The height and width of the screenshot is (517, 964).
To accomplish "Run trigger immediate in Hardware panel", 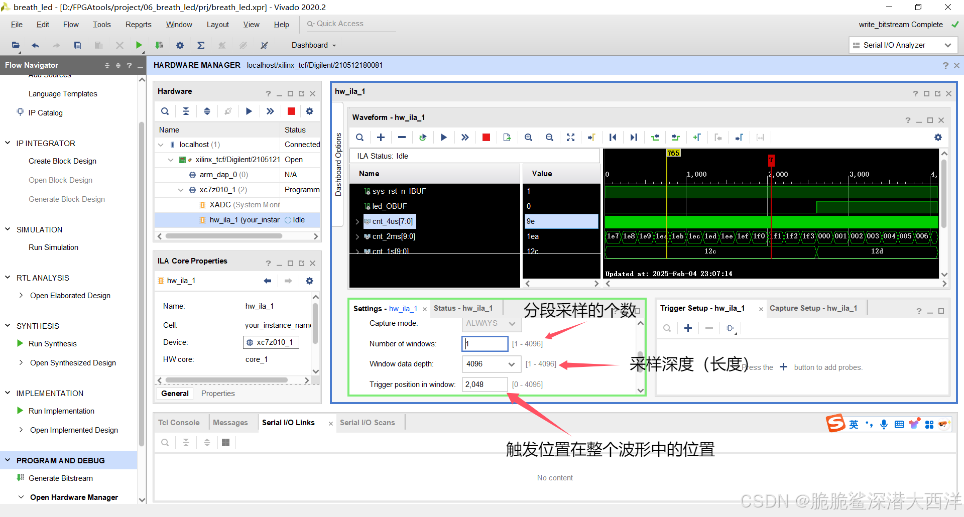I will point(270,111).
